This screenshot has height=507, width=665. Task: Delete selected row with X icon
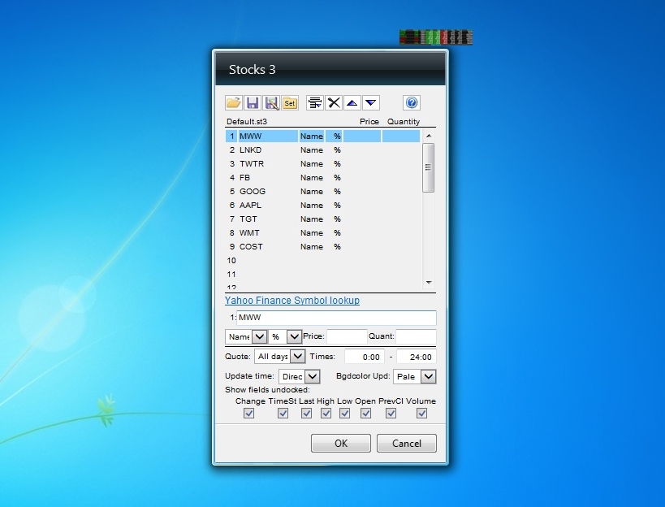[x=334, y=102]
